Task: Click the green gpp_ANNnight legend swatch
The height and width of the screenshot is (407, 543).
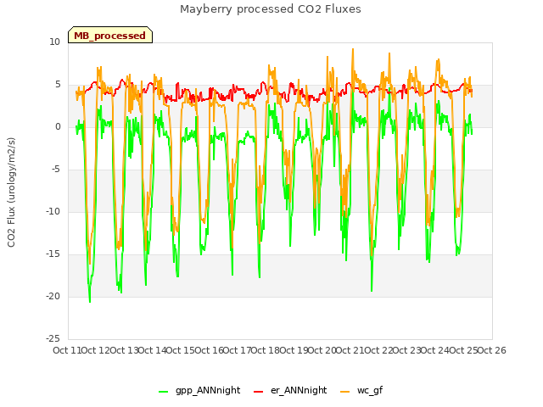Action: (163, 392)
